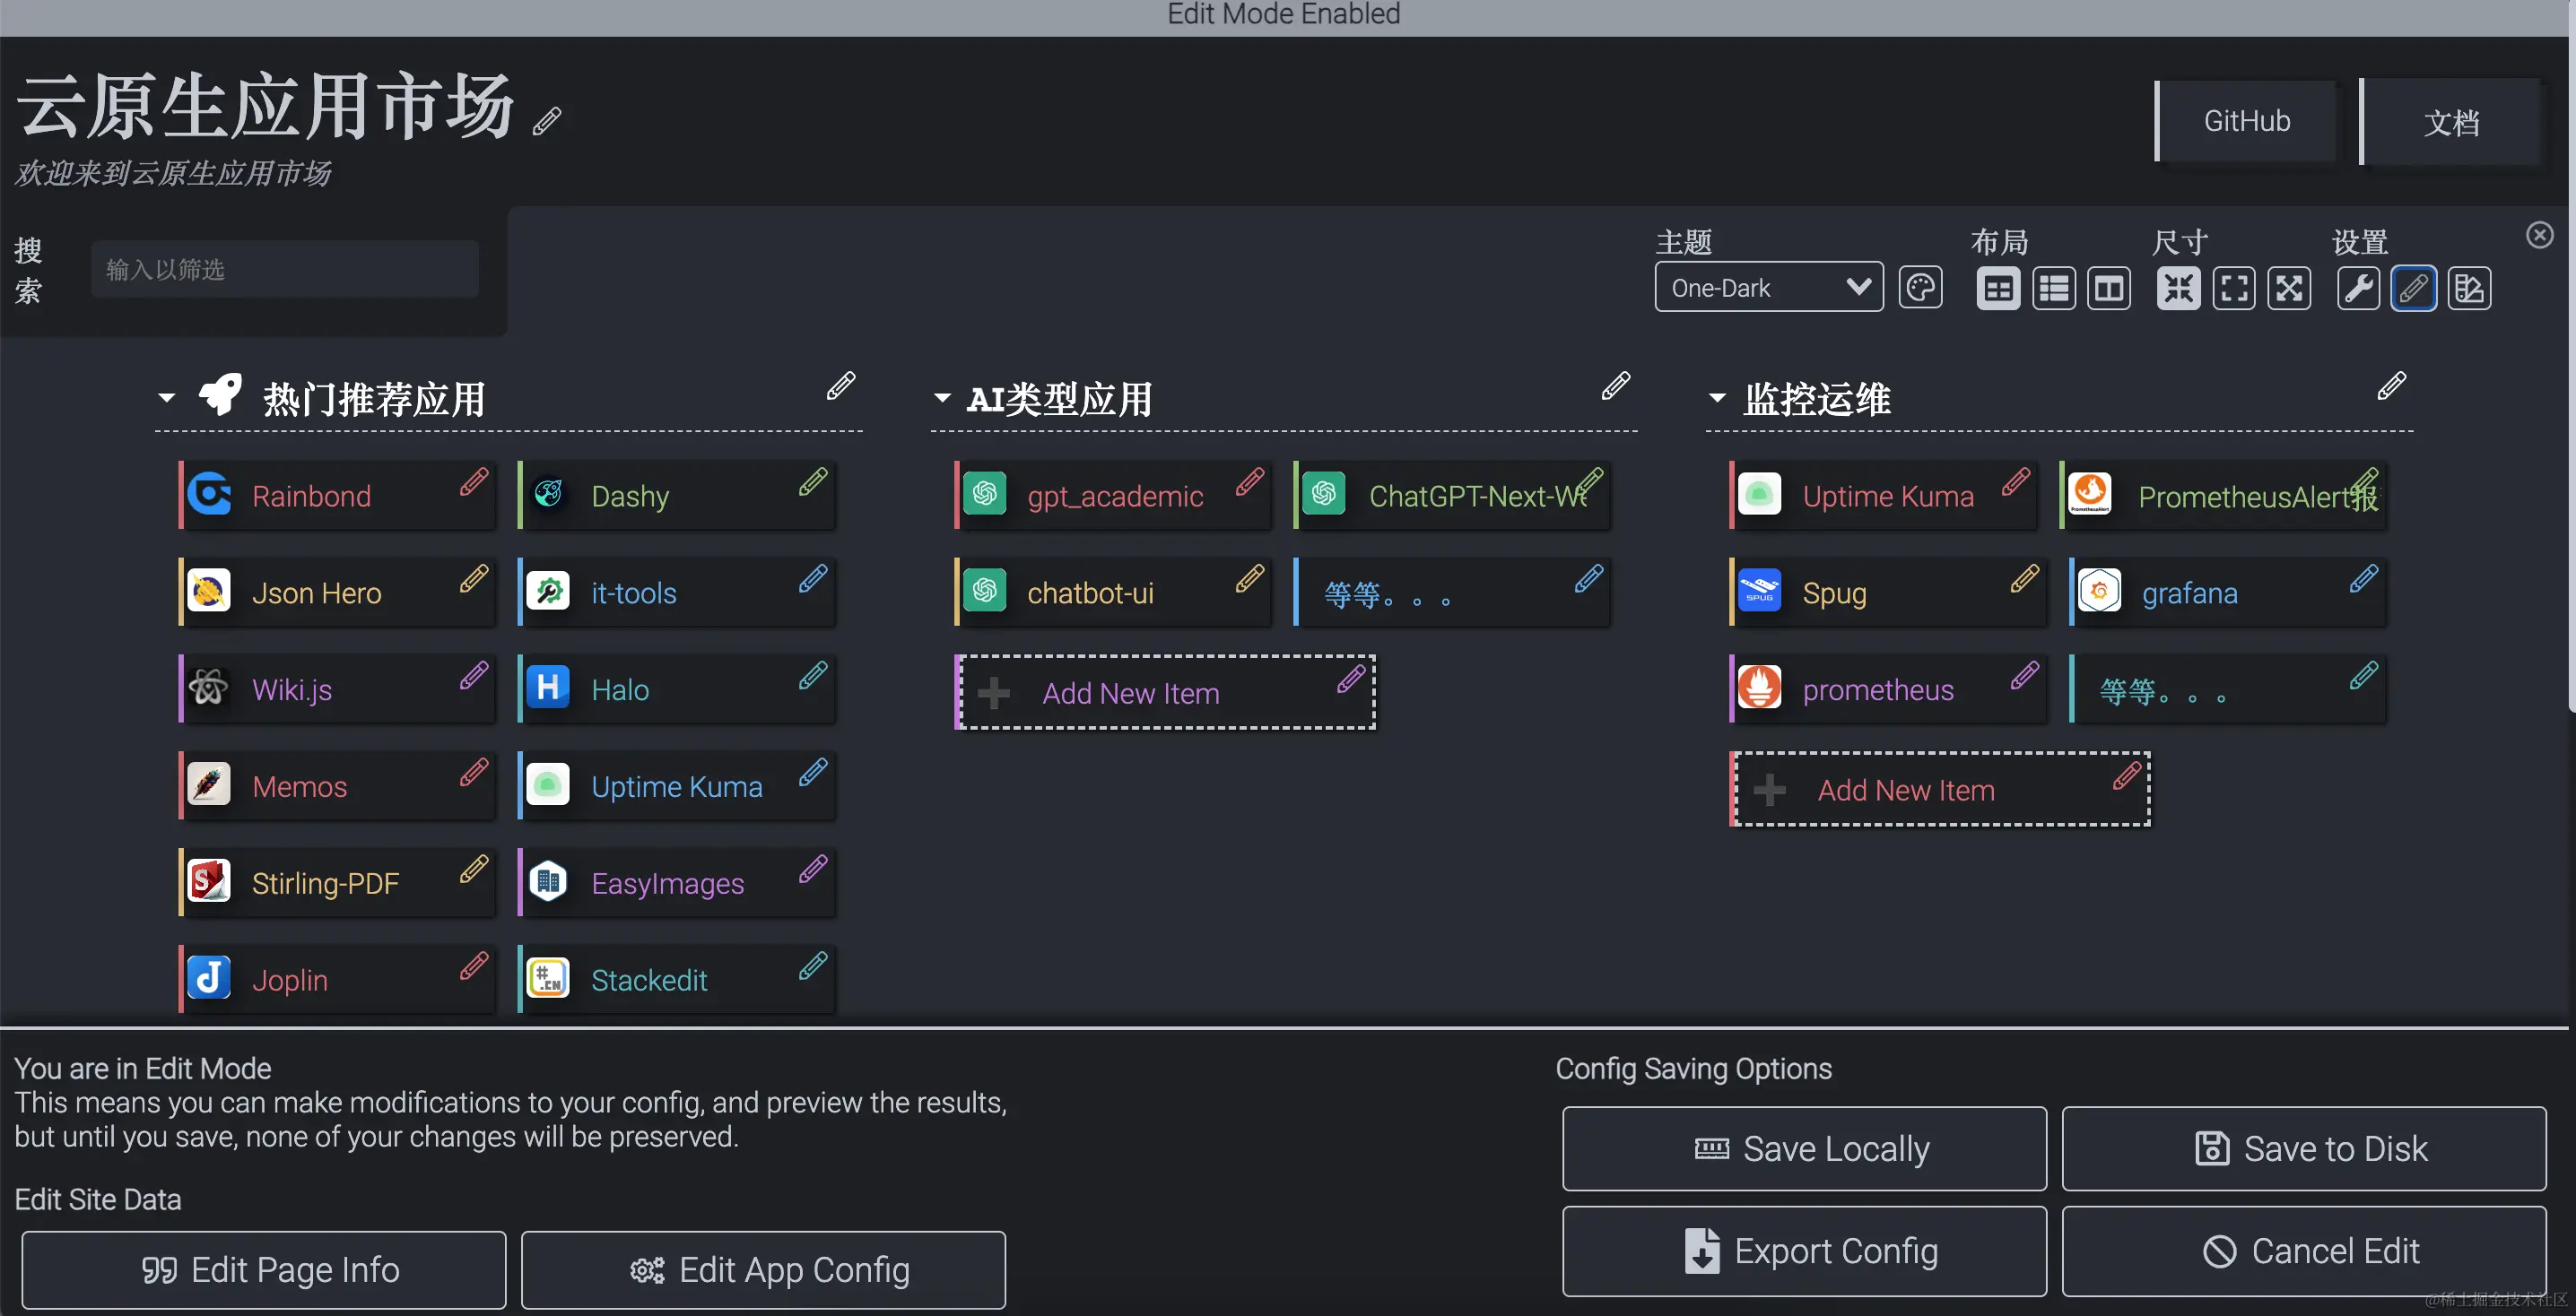Edit the Rainbond item
2576x1316 pixels.
(x=475, y=481)
